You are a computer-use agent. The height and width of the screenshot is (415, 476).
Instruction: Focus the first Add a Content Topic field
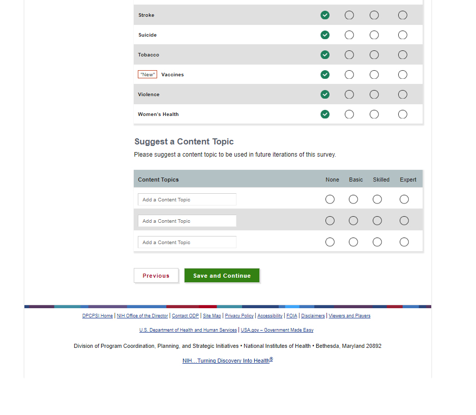pos(187,199)
